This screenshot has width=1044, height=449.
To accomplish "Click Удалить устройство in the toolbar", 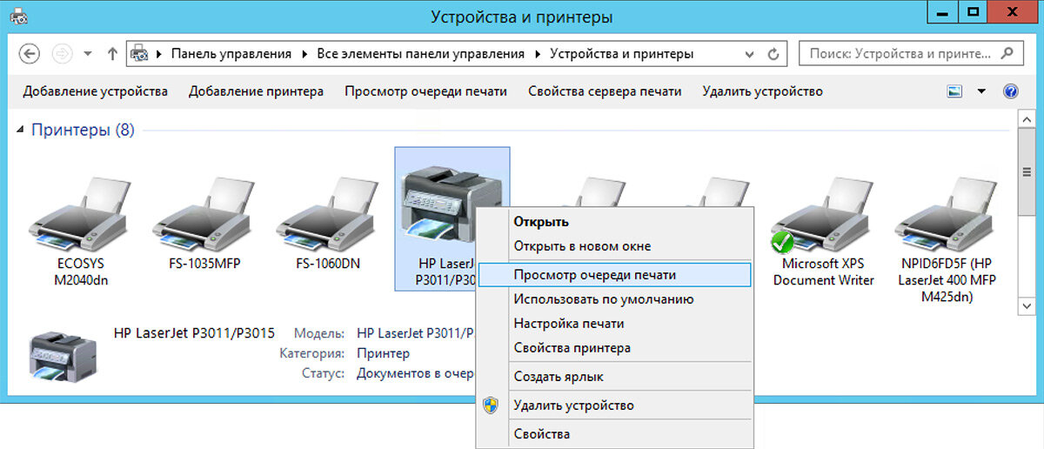I will (x=762, y=90).
